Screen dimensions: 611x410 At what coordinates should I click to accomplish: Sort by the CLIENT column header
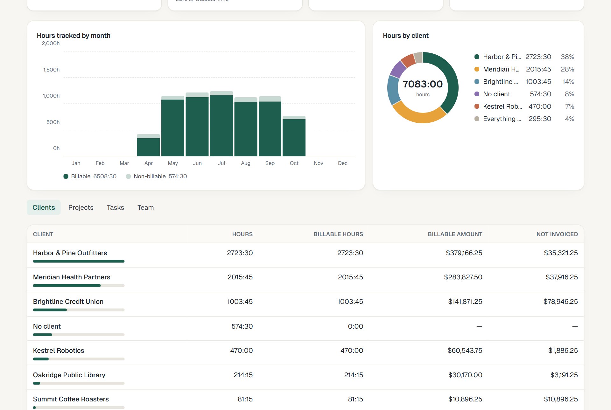click(43, 234)
